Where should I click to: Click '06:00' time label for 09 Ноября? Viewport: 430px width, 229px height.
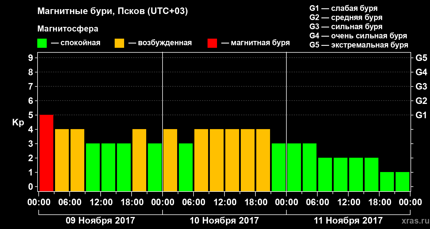(70, 202)
